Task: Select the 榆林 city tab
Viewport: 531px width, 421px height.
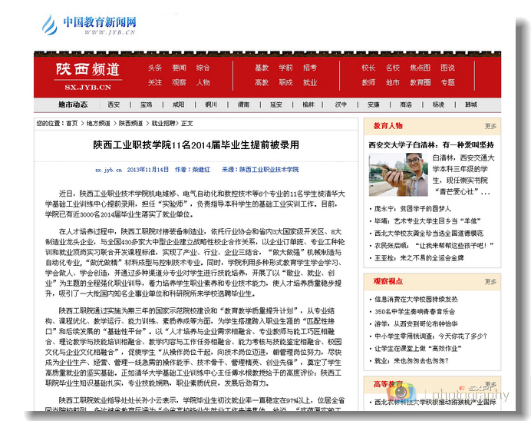Action: pos(308,104)
